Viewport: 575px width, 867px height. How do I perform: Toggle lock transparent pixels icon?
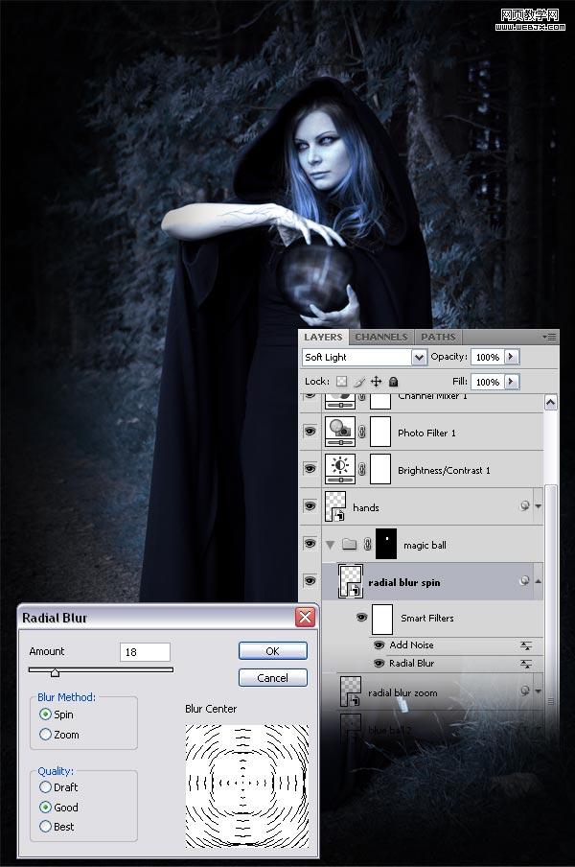click(x=342, y=382)
